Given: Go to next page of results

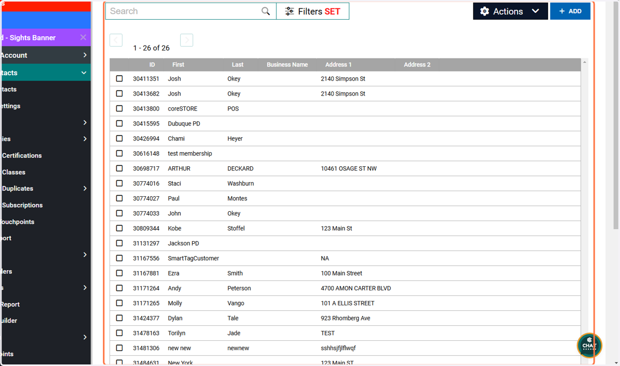Looking at the screenshot, I should [x=187, y=40].
